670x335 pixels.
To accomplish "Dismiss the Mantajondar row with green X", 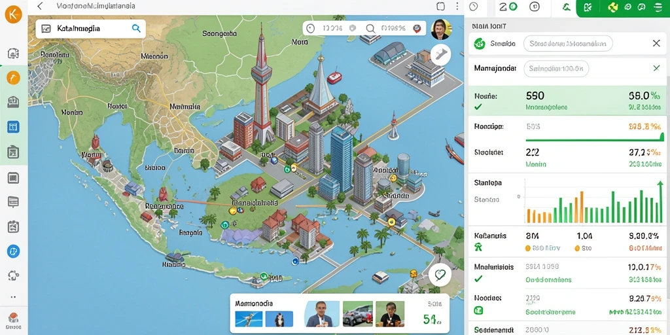I will (x=657, y=68).
